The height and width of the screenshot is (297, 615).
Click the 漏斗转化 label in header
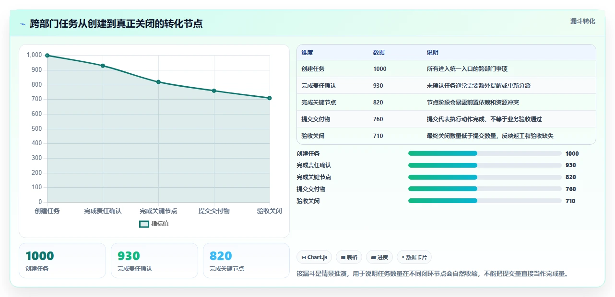pos(583,22)
